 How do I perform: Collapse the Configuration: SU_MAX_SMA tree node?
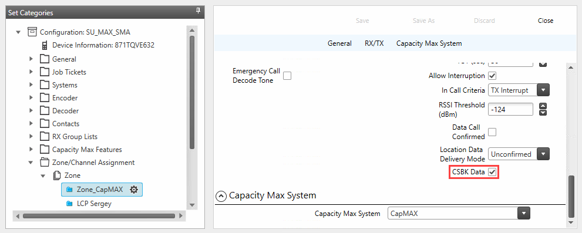(x=19, y=32)
